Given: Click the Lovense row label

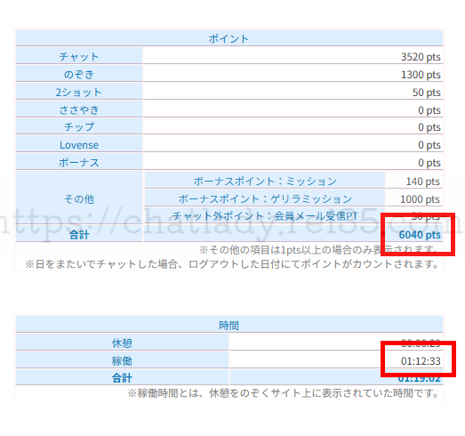Looking at the screenshot, I should point(79,145).
